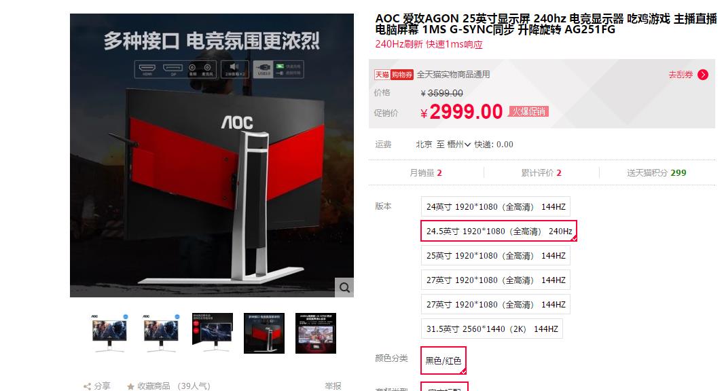Select the first front-view monitor thumbnail
Screen dimensions: 724x391
pyautogui.click(x=109, y=333)
